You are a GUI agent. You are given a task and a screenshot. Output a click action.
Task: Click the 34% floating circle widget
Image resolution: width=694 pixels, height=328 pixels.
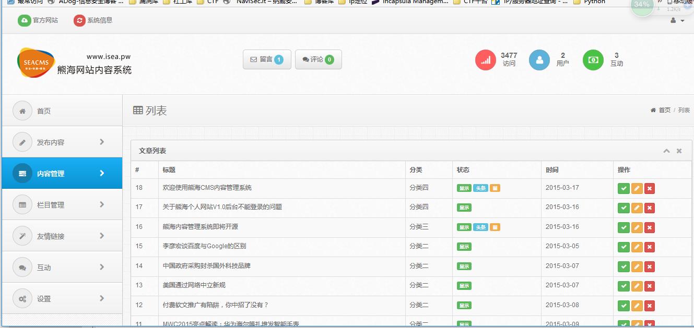click(642, 5)
